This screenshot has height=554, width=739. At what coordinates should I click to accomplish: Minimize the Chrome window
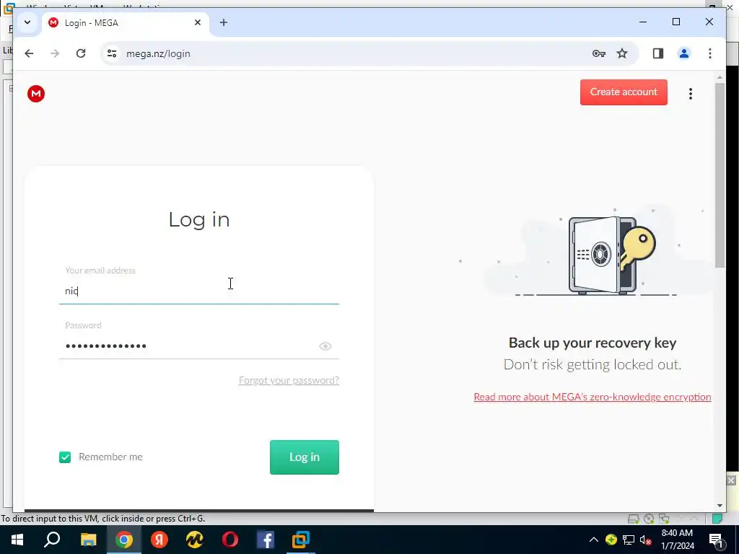pos(643,22)
